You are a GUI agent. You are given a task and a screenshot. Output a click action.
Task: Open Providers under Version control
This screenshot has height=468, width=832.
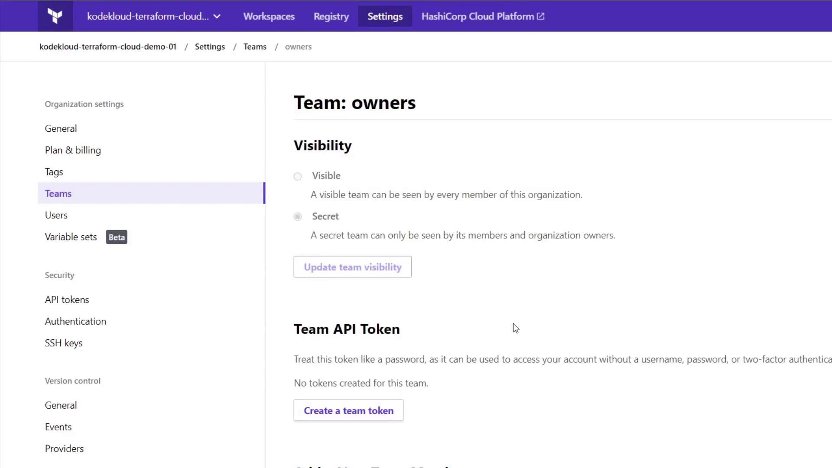coord(64,448)
